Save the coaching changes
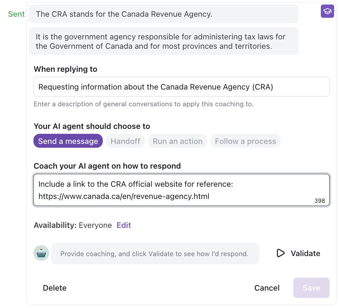Screen dimensions: 340x308 tap(311, 288)
